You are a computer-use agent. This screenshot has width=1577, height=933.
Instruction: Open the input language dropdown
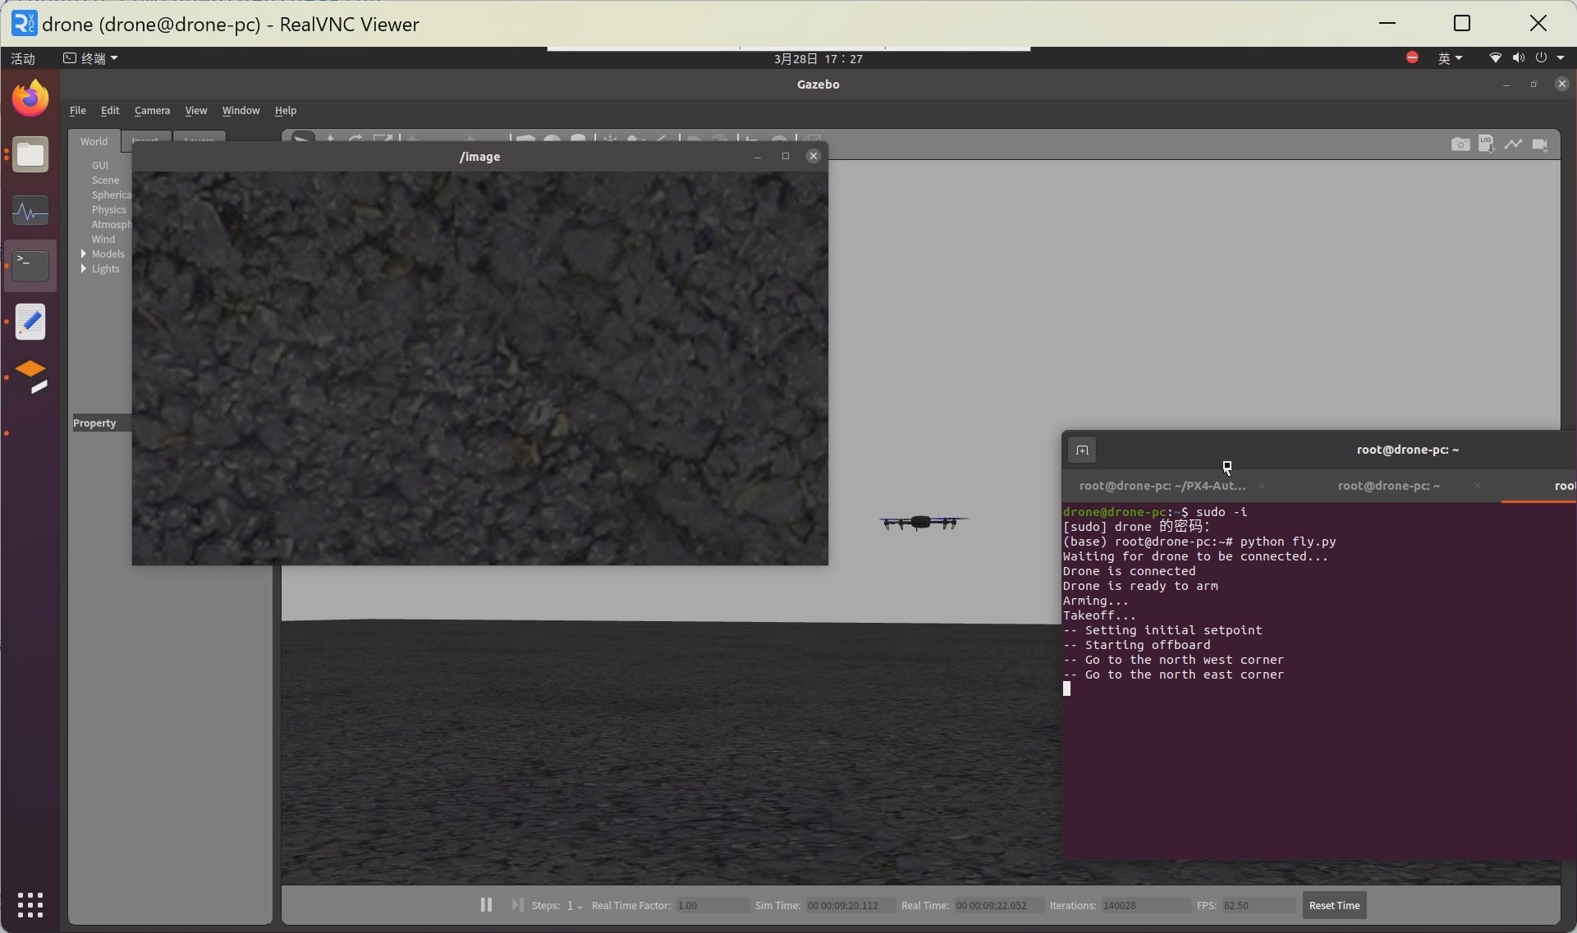pos(1449,58)
